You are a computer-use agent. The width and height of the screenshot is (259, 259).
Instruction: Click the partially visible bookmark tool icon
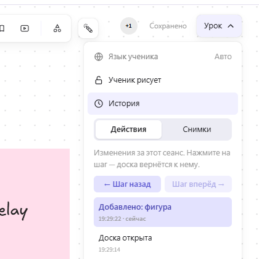point(2,28)
